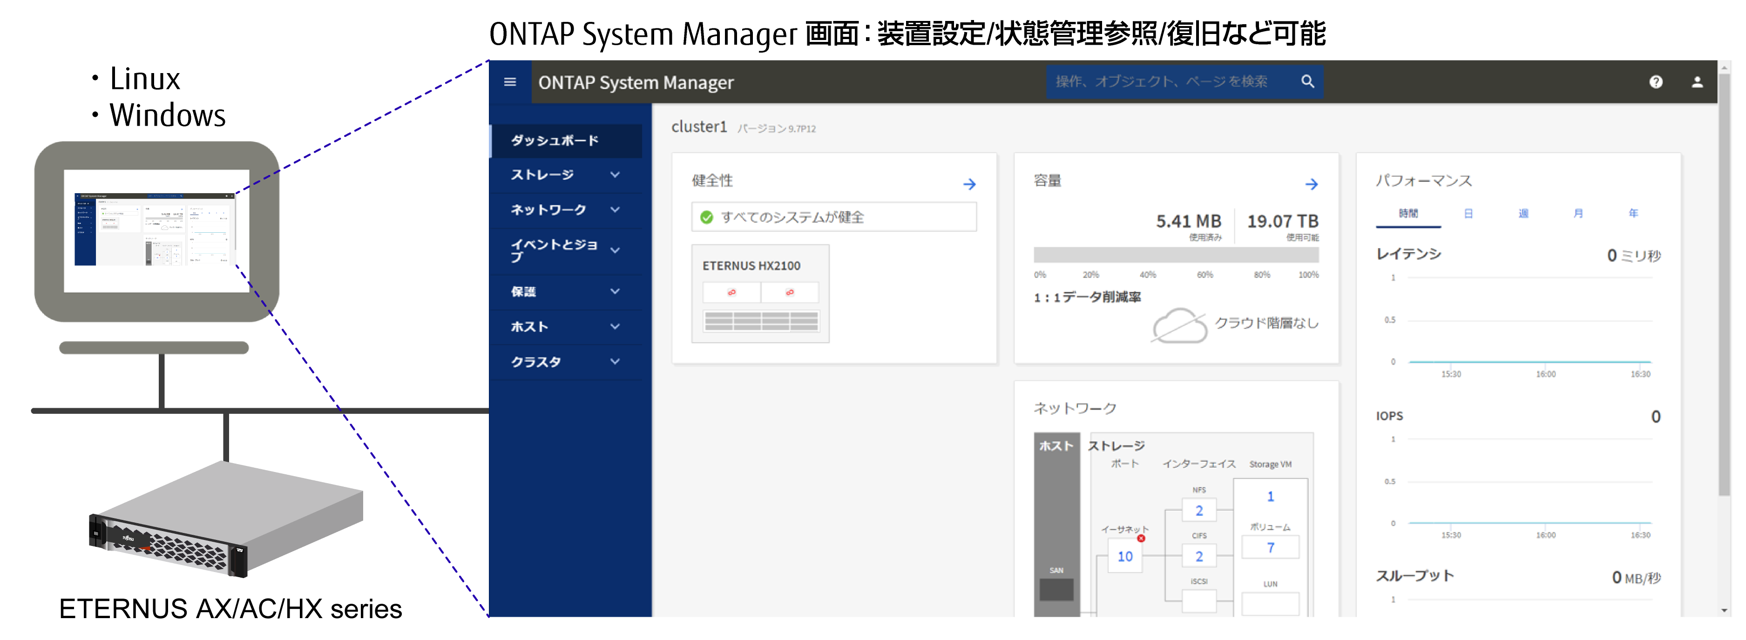The height and width of the screenshot is (640, 1746).
Task: Click the left red link icon on ETERNUS HX2100
Action: (731, 293)
